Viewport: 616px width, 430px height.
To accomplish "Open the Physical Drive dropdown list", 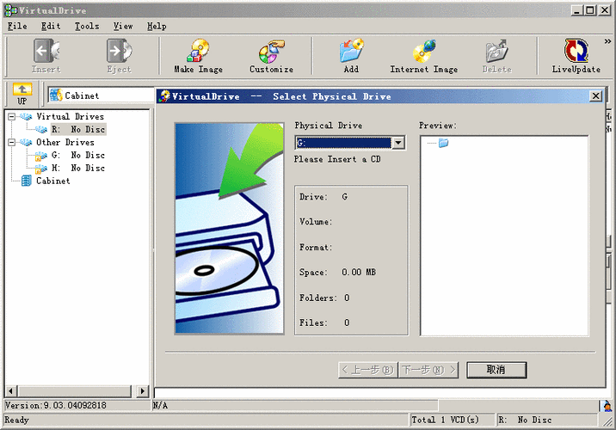I will pos(397,143).
